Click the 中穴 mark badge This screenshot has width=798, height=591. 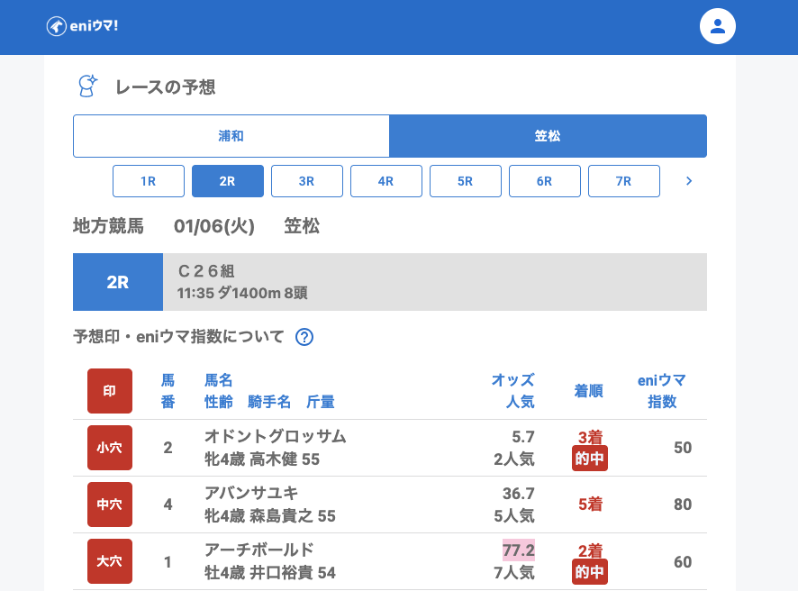coord(110,505)
